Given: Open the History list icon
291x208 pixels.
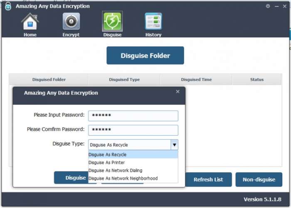Looking at the screenshot, I should tap(153, 21).
